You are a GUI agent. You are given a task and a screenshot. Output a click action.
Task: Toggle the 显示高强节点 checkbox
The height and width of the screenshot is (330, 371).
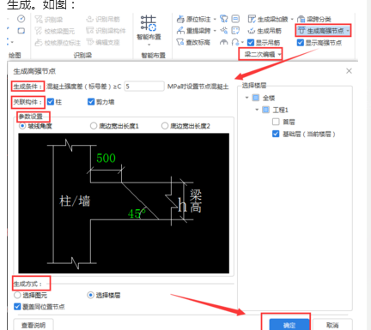tap(300, 43)
